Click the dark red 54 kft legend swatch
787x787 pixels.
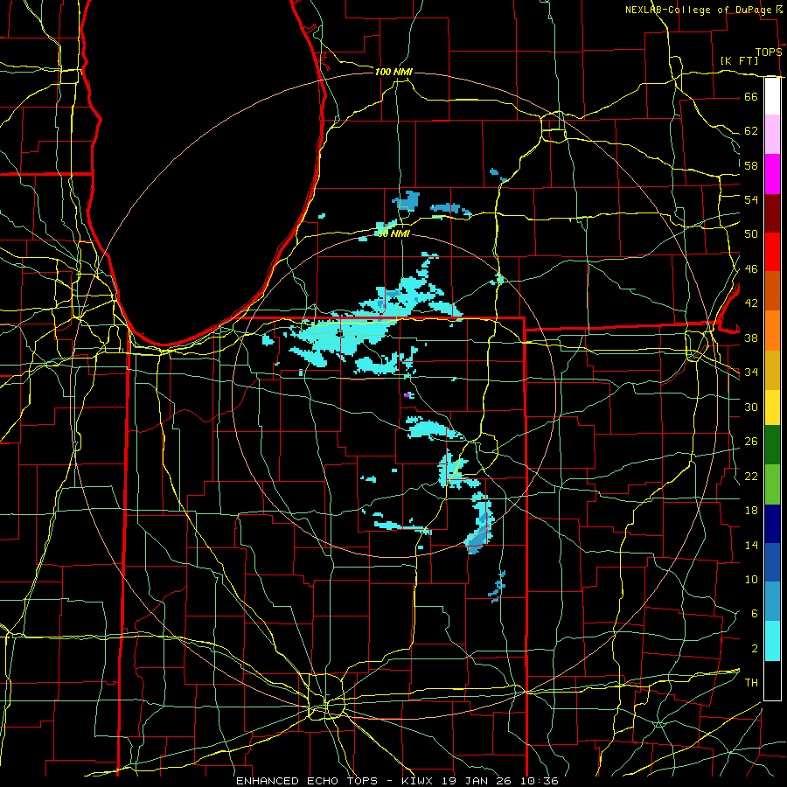click(x=772, y=213)
